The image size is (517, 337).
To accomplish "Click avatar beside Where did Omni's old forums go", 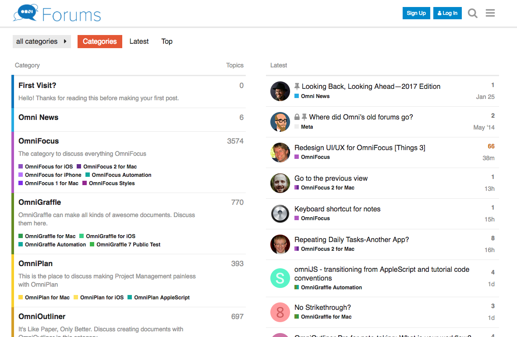I will (280, 122).
